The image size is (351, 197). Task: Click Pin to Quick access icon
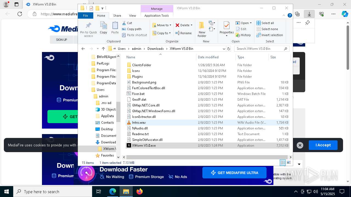tap(88, 30)
